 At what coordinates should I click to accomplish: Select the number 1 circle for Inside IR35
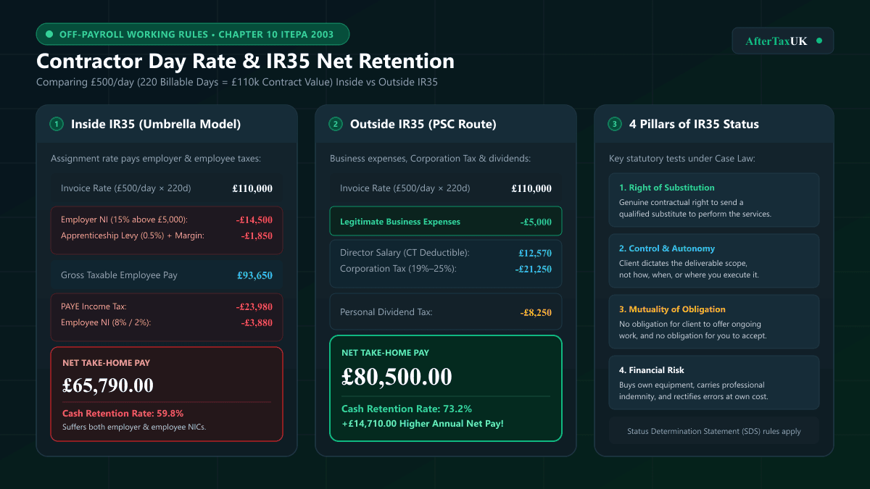click(x=56, y=124)
